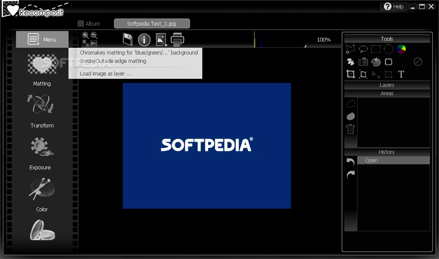Screen dimensions: 439x259
Task: Open the Transform section in sidebar
Action: coord(42,111)
